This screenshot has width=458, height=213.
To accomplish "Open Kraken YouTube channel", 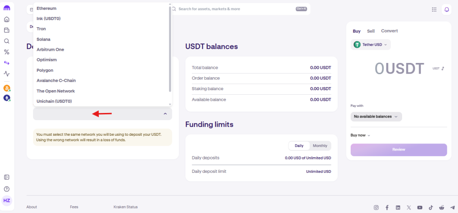I will [x=420, y=208].
